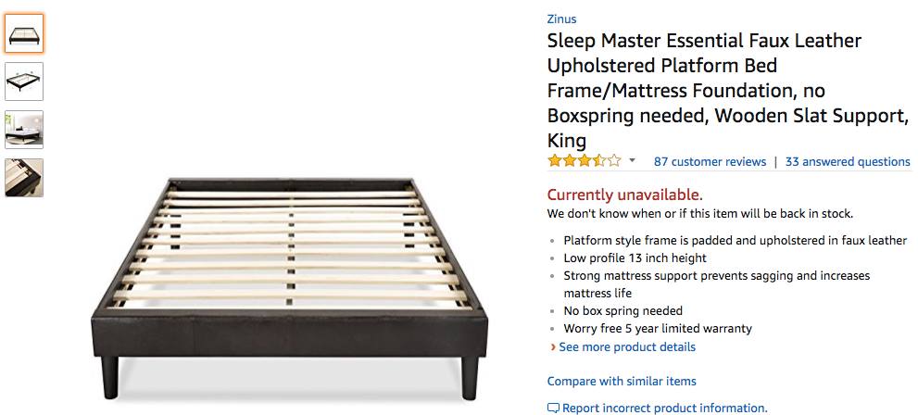Click See more product details

pos(627,347)
